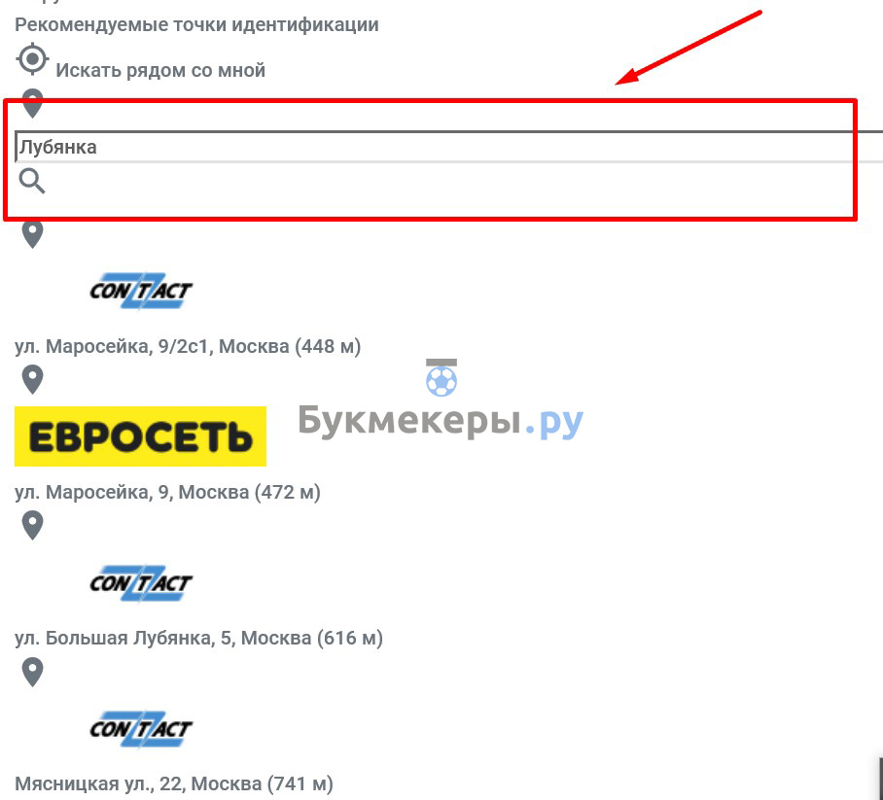The image size is (883, 800).
Task: Open address ул. Маросейка, 9, Москва (472 м)
Action: point(167,492)
